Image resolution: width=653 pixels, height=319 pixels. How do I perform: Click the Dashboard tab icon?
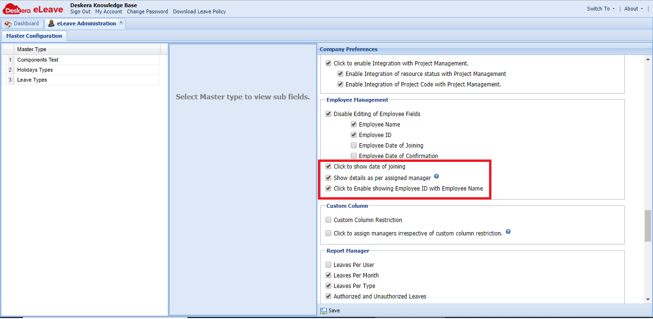point(8,23)
